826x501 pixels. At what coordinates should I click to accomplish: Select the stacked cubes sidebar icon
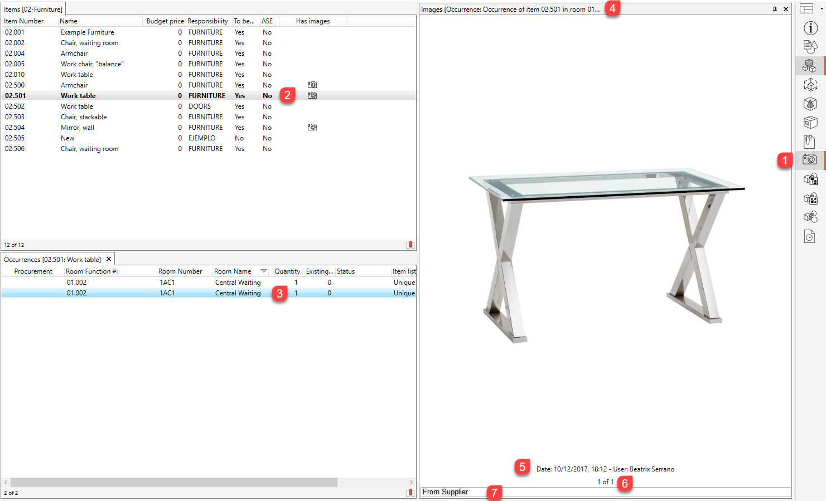(809, 66)
